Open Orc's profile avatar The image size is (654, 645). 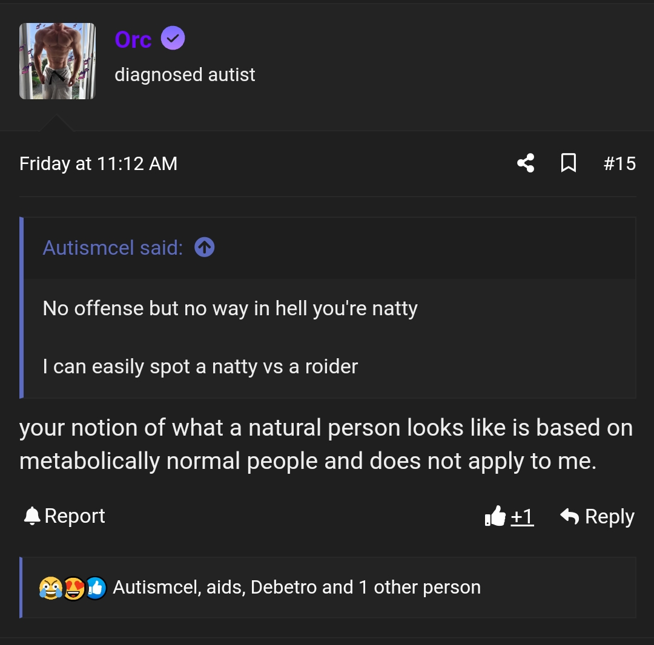point(58,61)
